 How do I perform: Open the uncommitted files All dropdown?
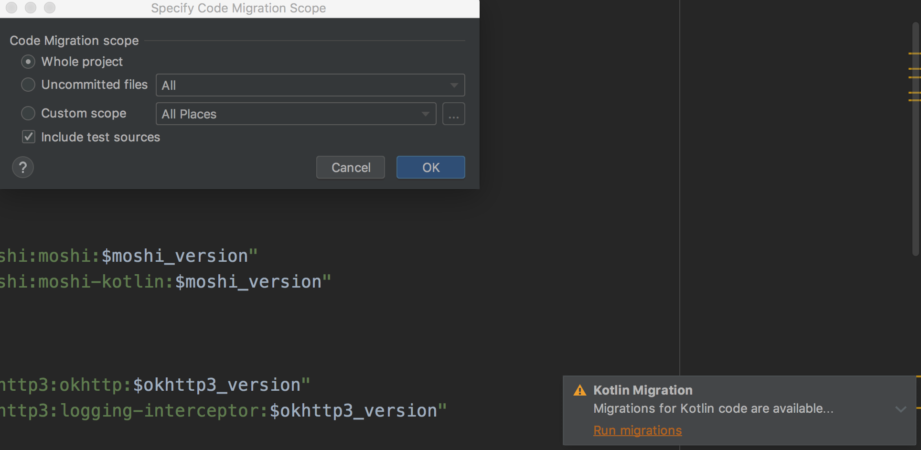click(310, 86)
